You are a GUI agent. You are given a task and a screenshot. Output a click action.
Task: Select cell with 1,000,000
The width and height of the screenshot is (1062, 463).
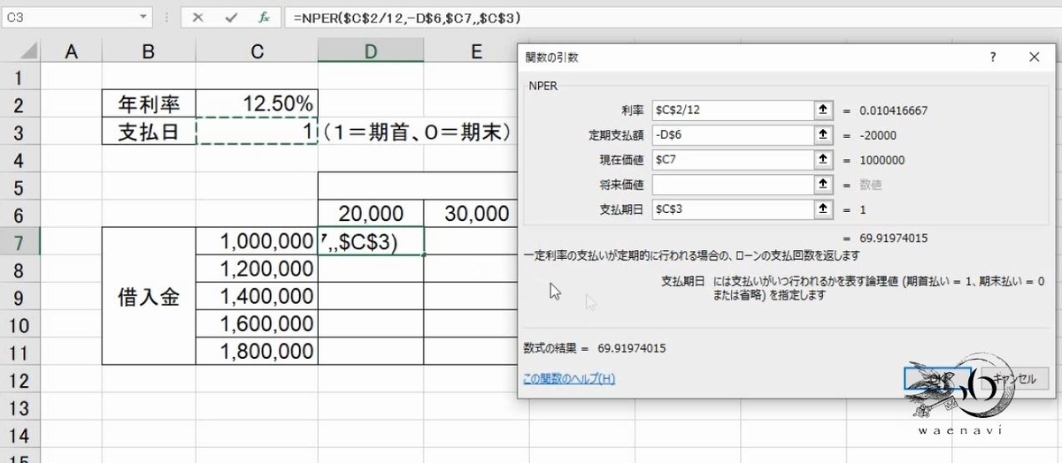pos(257,241)
